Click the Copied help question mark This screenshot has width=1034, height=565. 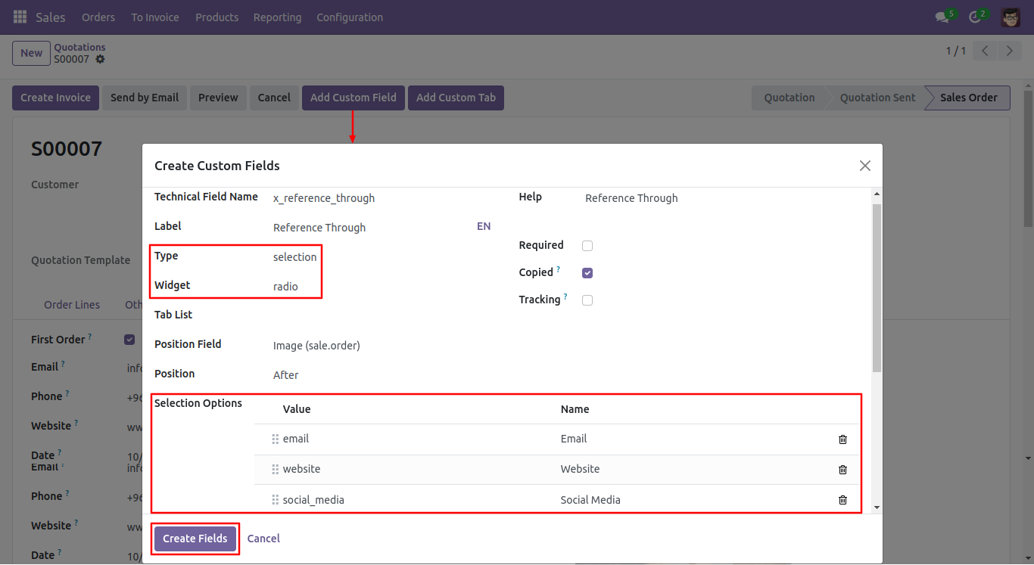[x=559, y=269]
